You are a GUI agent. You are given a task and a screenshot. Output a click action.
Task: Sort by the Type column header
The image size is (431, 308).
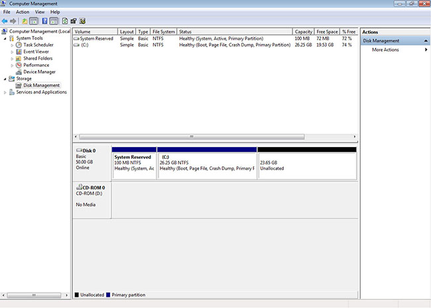click(143, 32)
